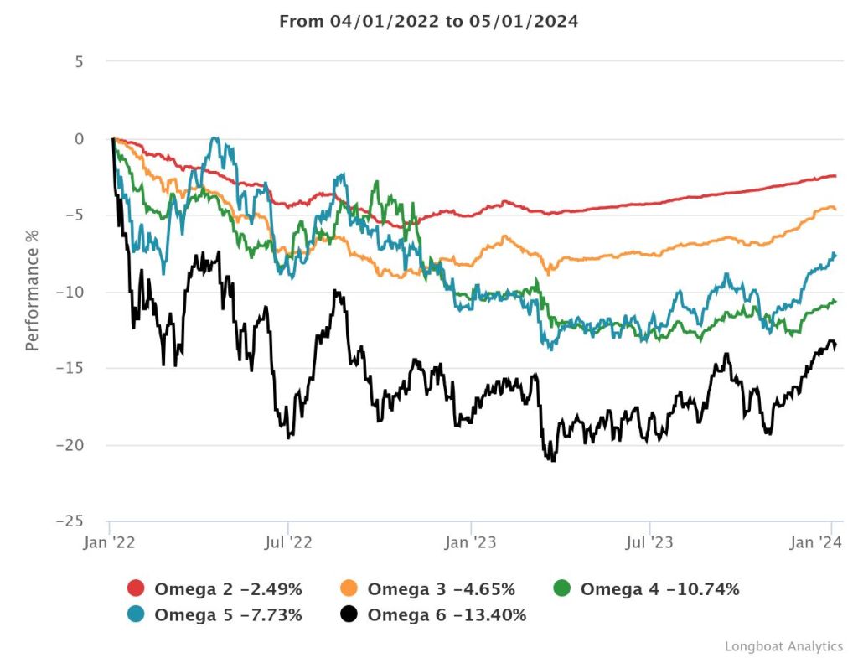
Task: Click the 0 value on the y-axis
Action: click(x=79, y=138)
